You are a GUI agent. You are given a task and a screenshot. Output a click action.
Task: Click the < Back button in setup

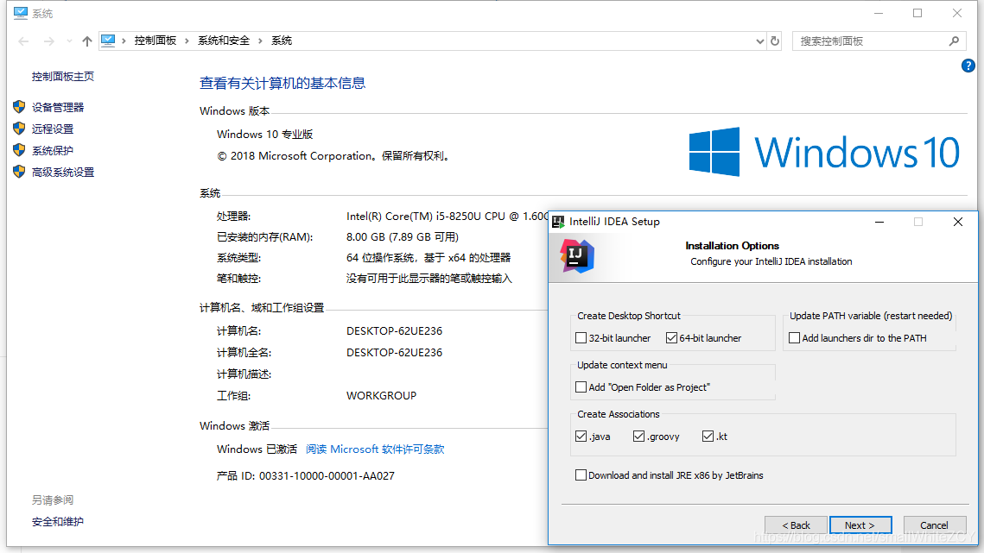click(796, 525)
